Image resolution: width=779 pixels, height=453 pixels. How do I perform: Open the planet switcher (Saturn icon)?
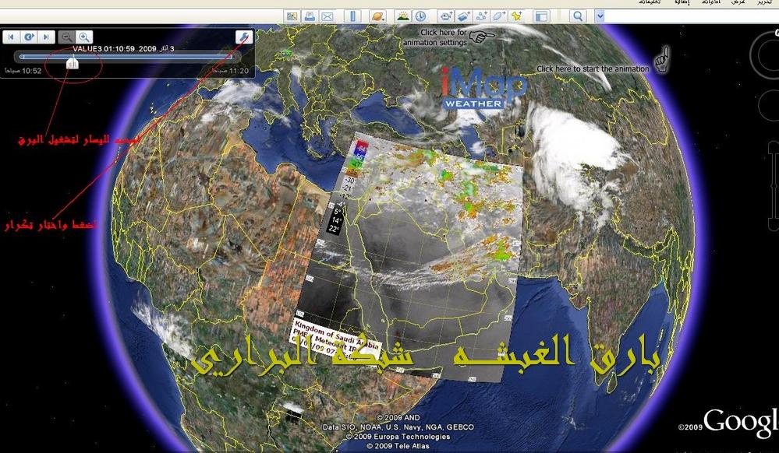[x=378, y=16]
